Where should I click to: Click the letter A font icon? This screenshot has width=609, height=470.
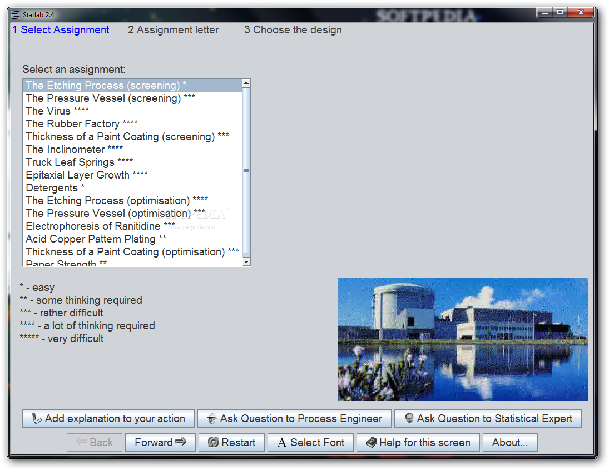click(282, 442)
